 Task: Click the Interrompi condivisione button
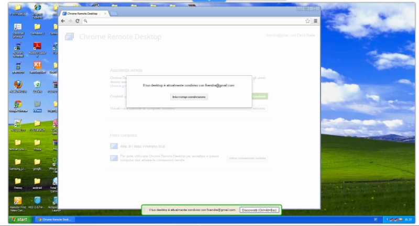[189, 97]
